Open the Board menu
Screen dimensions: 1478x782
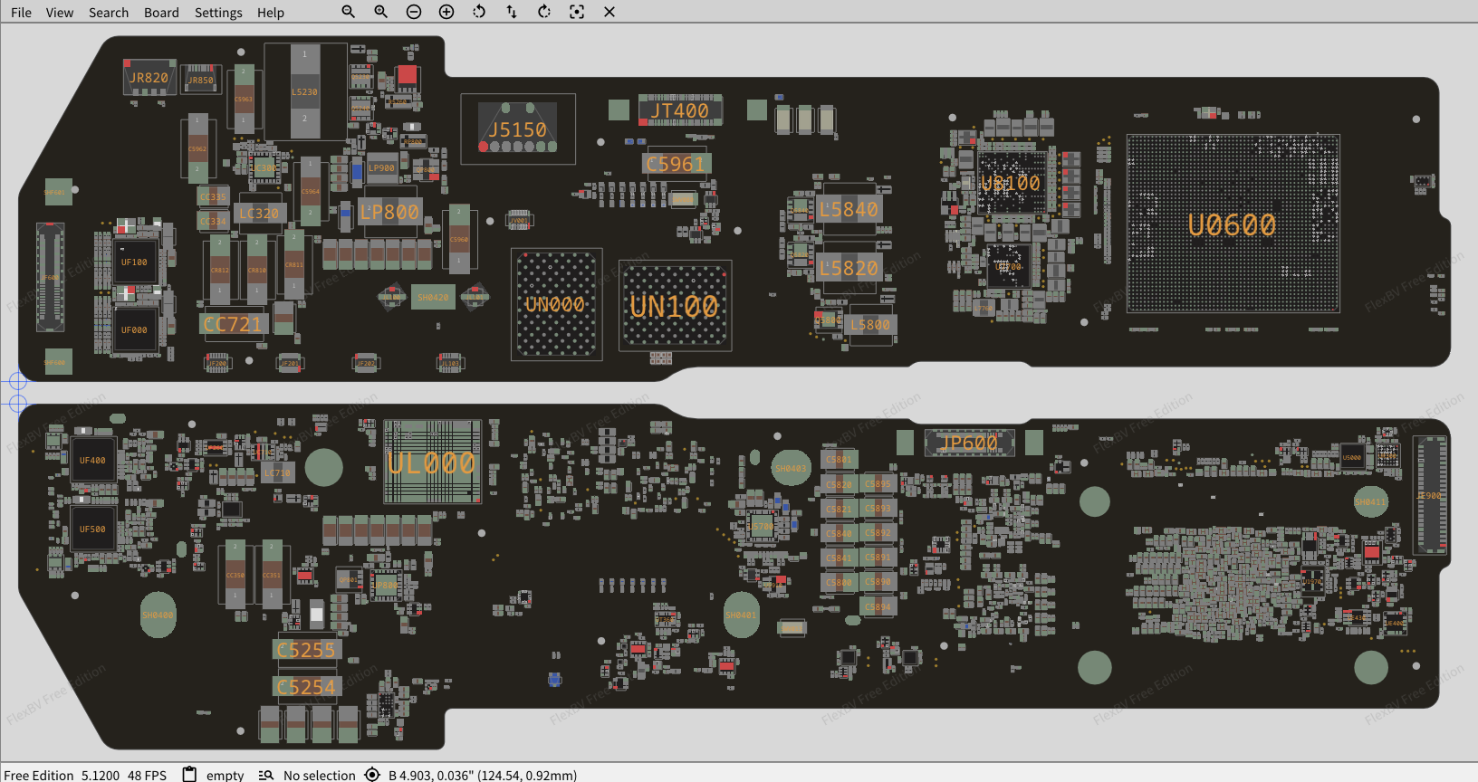pyautogui.click(x=161, y=13)
